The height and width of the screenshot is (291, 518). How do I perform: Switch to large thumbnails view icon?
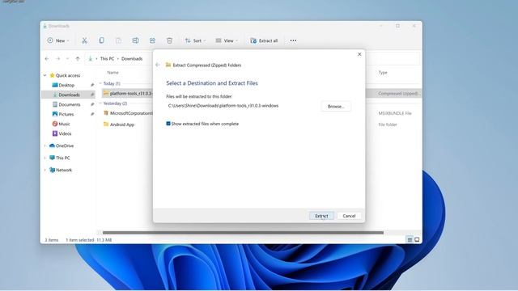point(417,239)
